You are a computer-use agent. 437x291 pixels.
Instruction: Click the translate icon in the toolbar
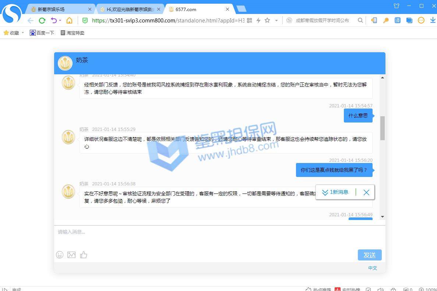(x=398, y=21)
